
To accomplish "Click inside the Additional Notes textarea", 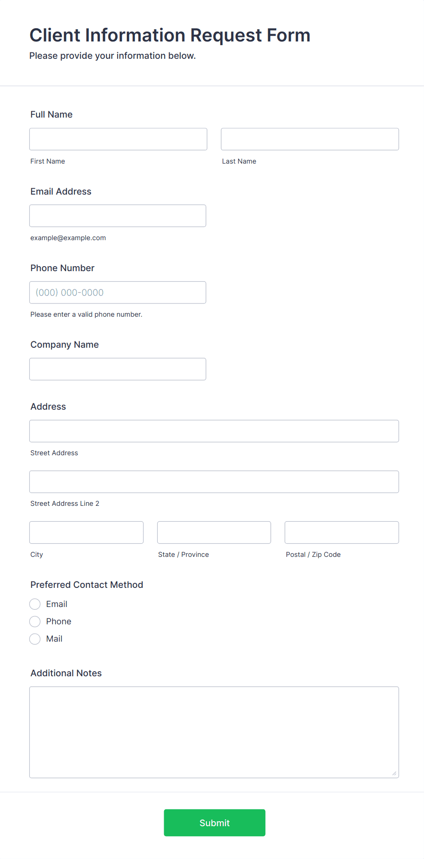I will 214,732.
